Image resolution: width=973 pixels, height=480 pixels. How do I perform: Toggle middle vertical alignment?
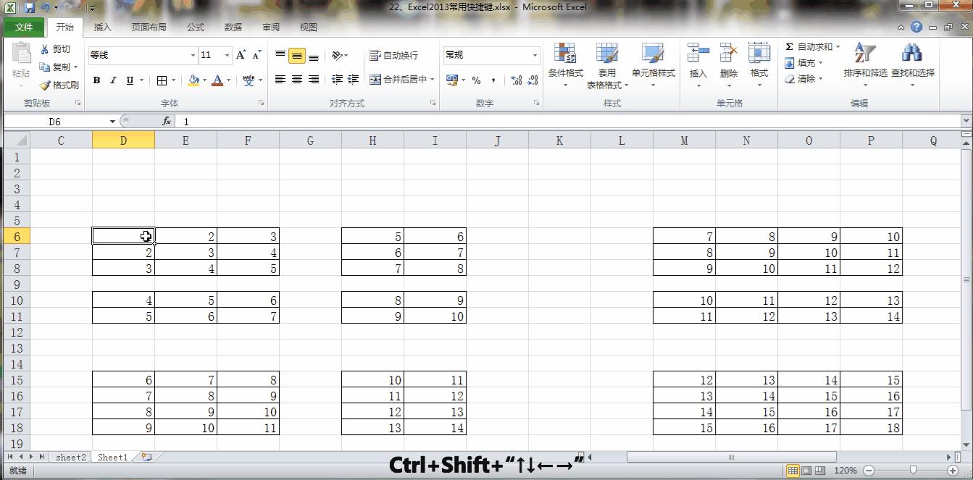pyautogui.click(x=297, y=56)
